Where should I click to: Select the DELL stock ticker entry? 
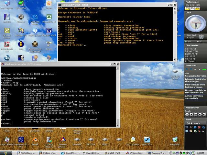pyautogui.click(x=195, y=41)
